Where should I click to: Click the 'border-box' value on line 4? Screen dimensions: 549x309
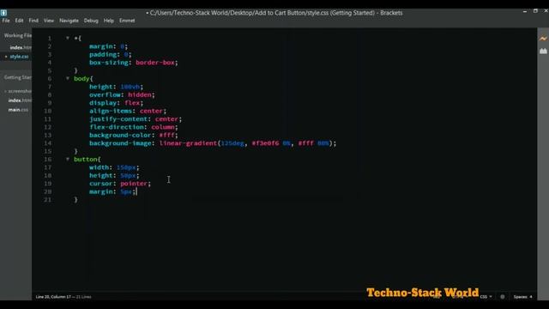pos(155,63)
